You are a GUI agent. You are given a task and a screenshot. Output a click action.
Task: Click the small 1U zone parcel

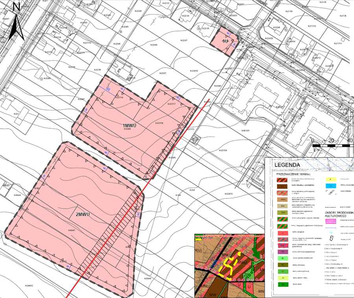point(225,41)
